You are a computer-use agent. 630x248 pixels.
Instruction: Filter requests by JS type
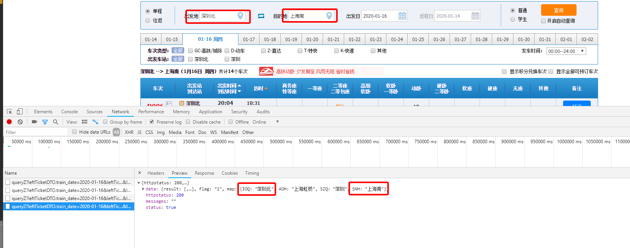[x=139, y=132]
